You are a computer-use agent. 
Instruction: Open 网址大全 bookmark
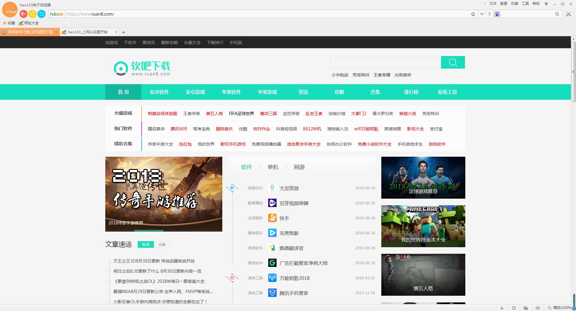28,23
